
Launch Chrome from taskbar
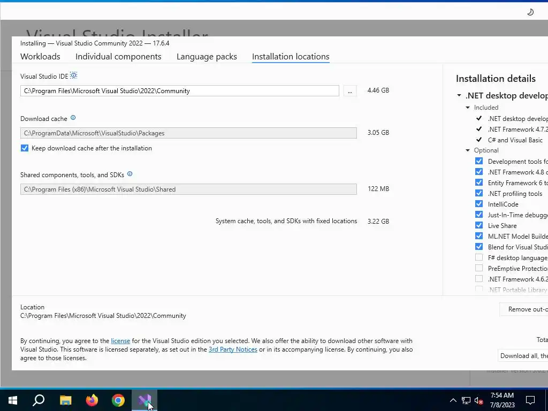click(118, 400)
